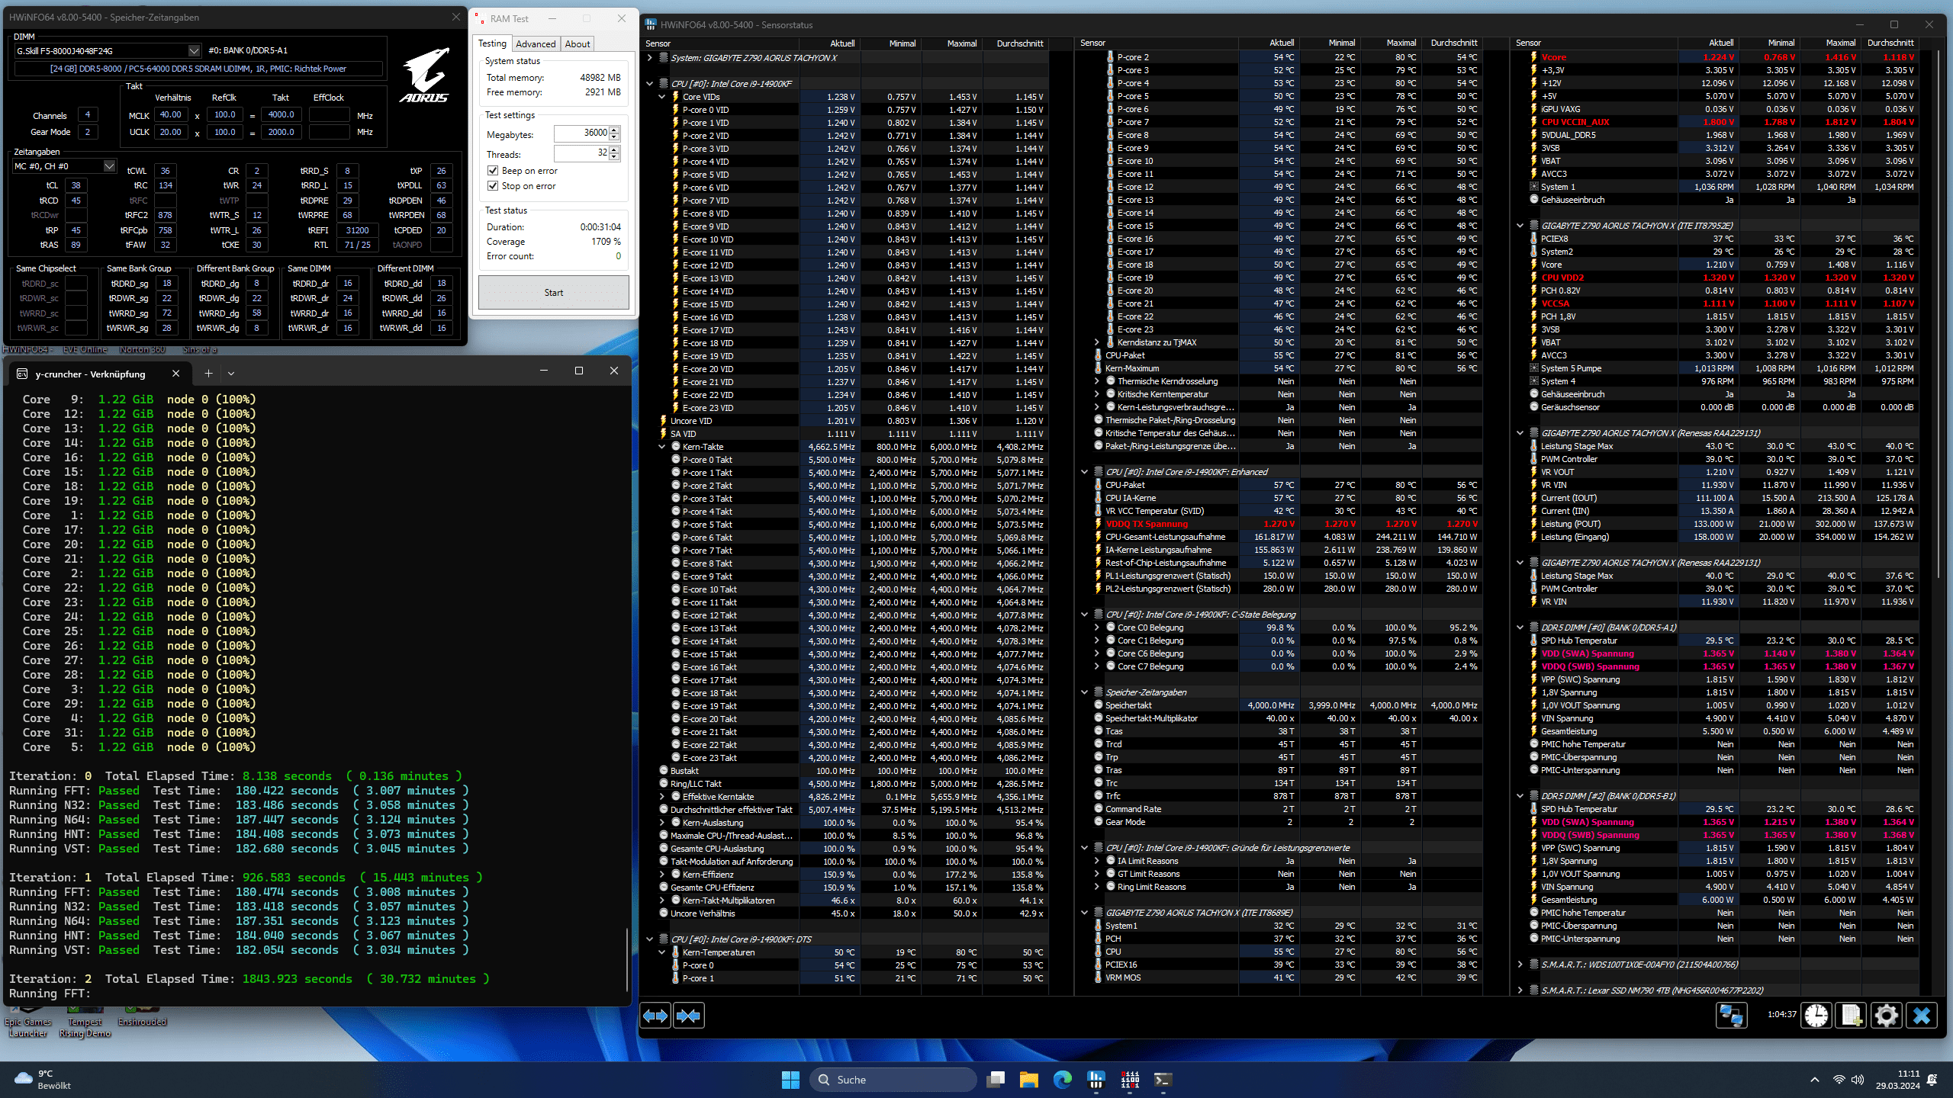This screenshot has height=1098, width=1953.
Task: Open the volume tray icon
Action: 1858,1080
